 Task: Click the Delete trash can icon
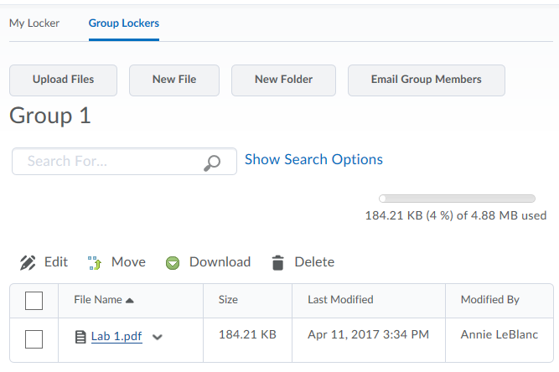click(x=278, y=262)
